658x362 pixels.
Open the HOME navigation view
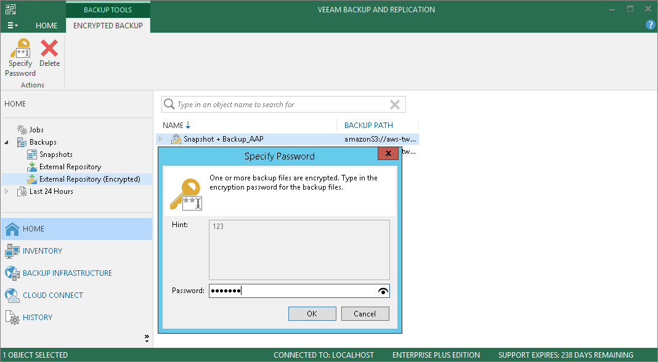tap(77, 229)
